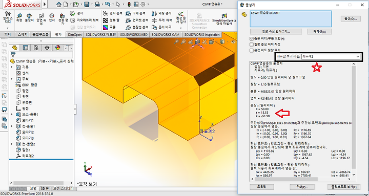Viewport: 369px width, 196px height.
Task: Select the 6061 합금 material in tree
Action: [26, 84]
